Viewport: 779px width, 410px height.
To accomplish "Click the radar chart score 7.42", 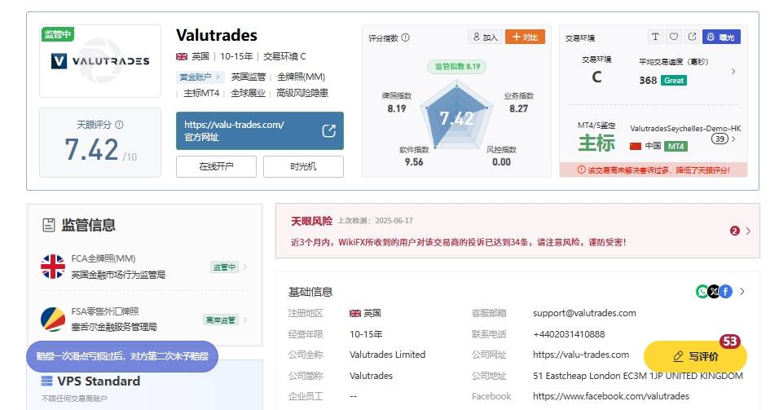I will pyautogui.click(x=456, y=118).
